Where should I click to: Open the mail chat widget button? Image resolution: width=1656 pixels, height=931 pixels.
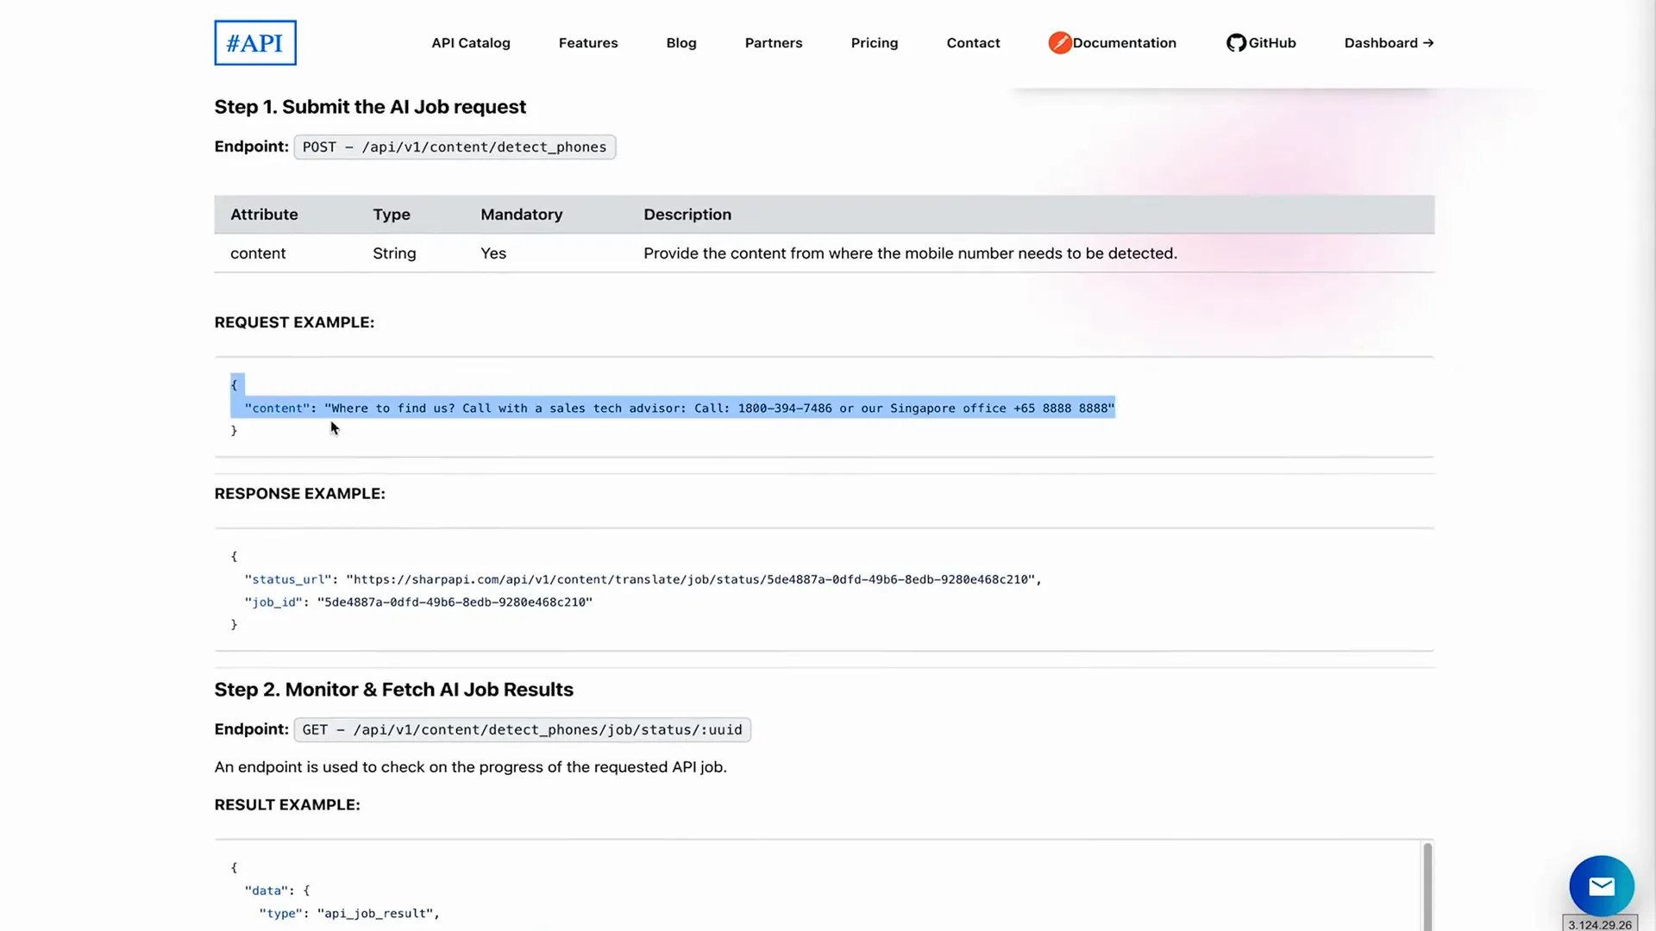click(x=1602, y=886)
